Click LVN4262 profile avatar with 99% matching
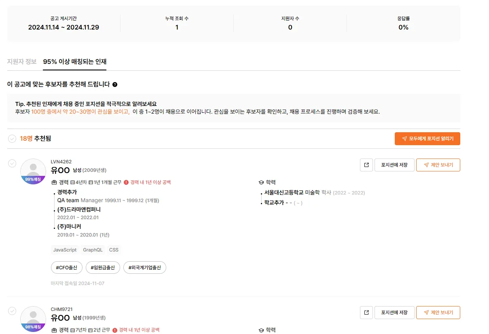 (x=33, y=171)
